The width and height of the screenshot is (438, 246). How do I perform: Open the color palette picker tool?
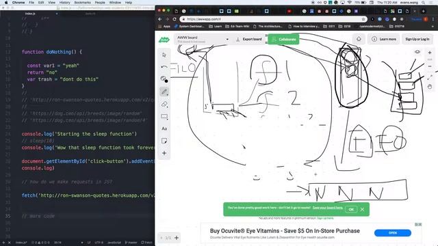(164, 79)
